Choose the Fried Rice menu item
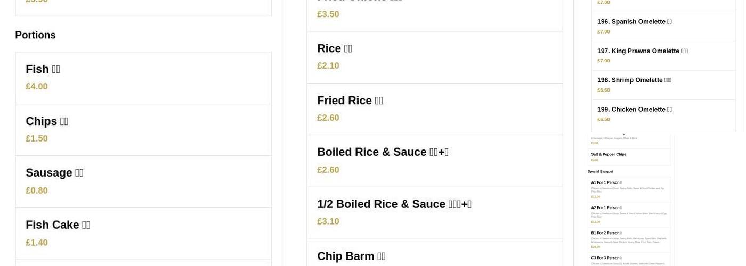 click(x=434, y=109)
